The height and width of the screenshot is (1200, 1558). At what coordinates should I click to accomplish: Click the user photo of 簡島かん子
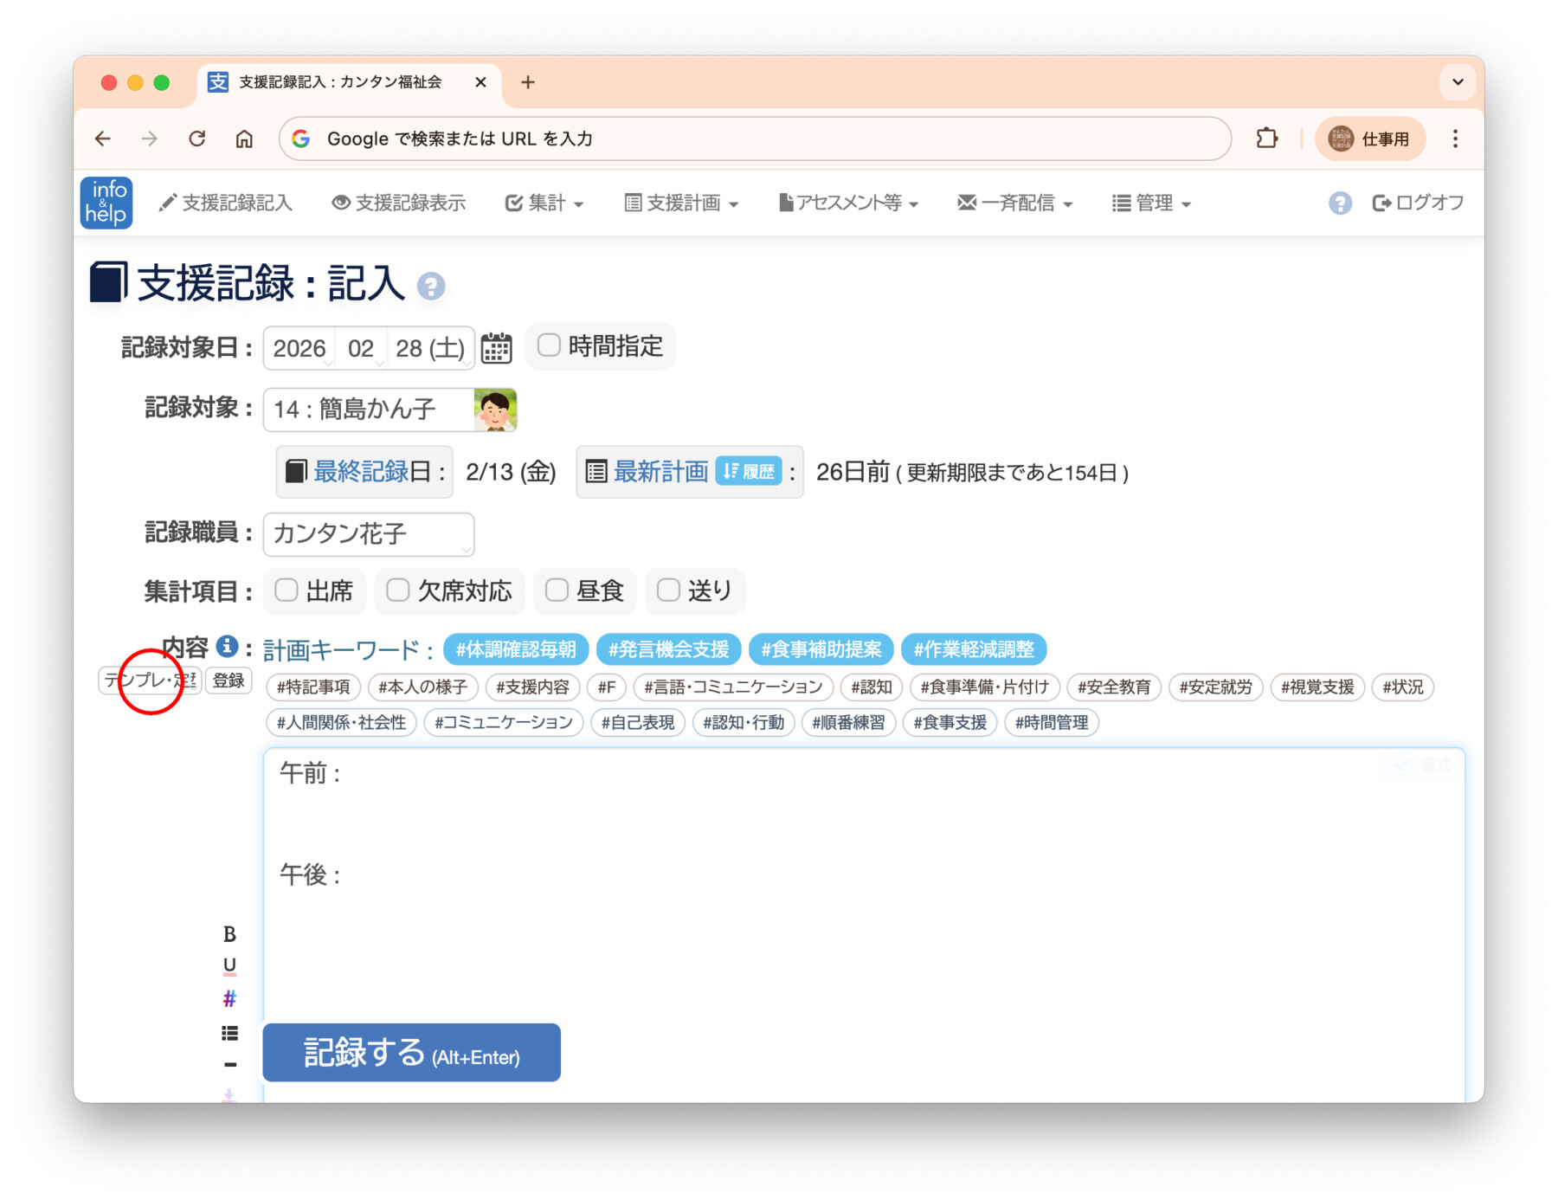click(495, 410)
